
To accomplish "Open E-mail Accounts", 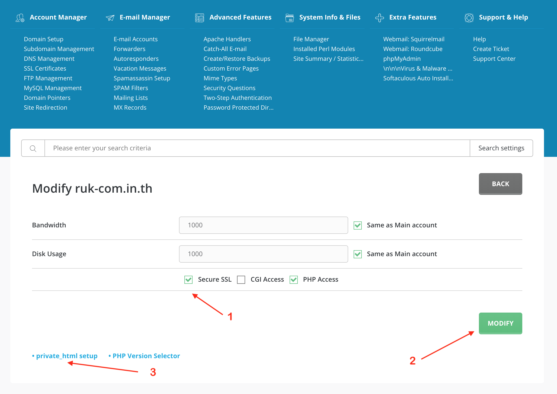I will point(136,39).
